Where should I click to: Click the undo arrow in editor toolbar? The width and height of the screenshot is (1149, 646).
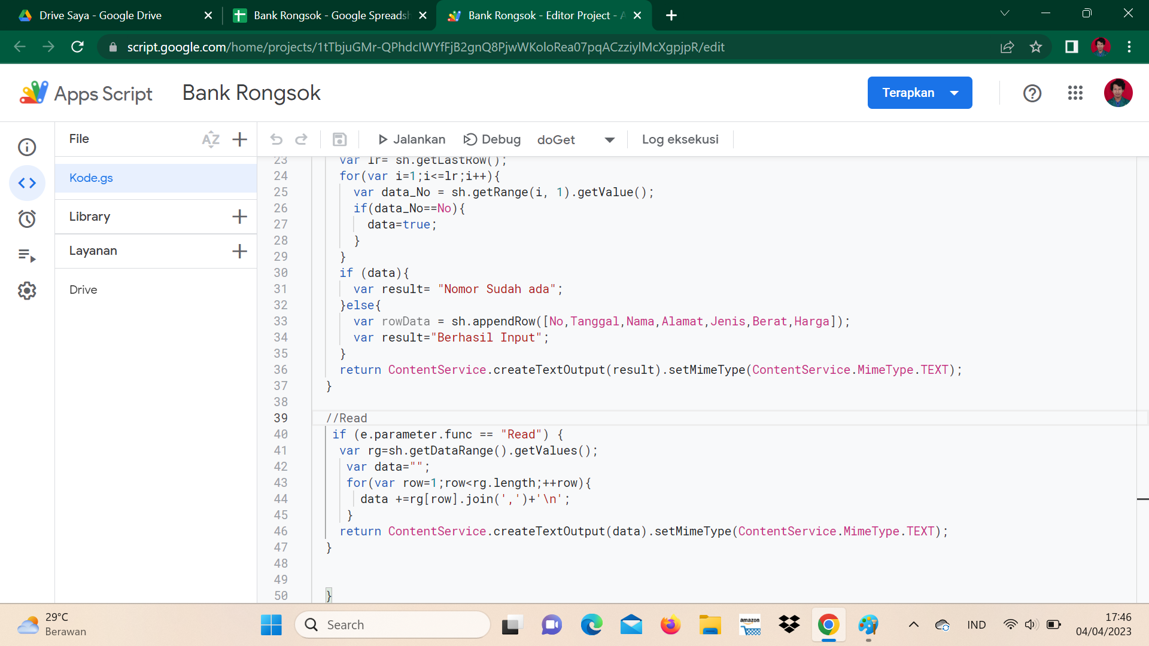pos(276,139)
